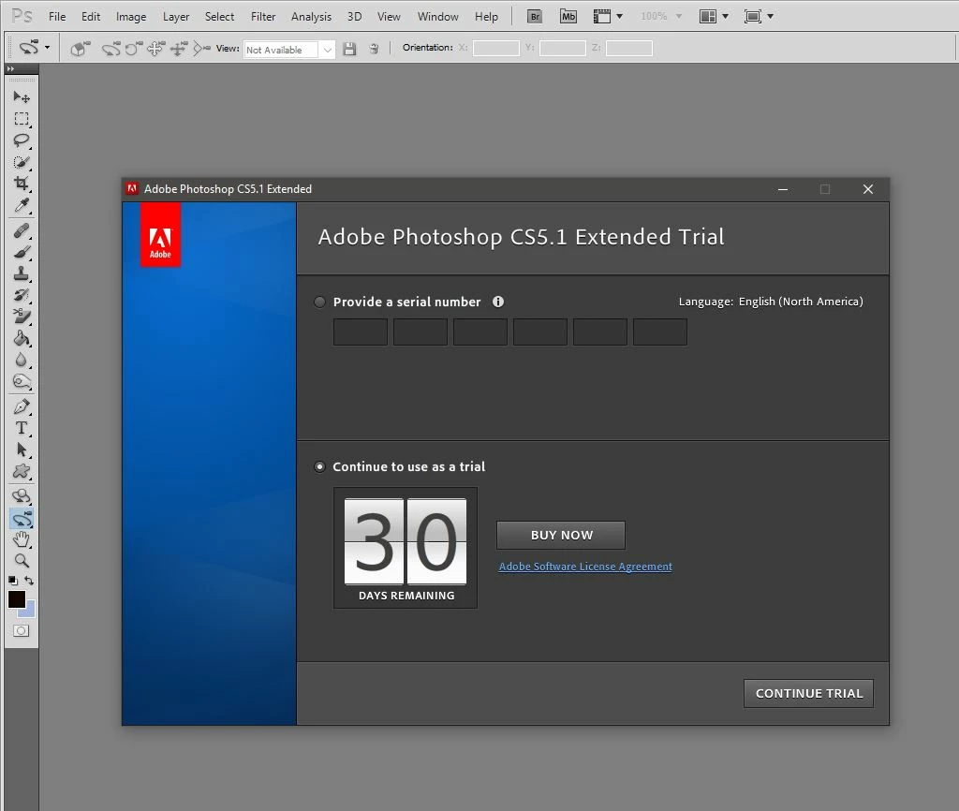
Task: Select 'Continue to use as a trial' radio
Action: click(x=319, y=467)
